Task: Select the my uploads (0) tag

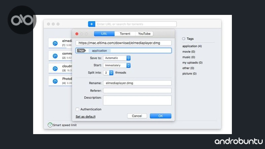Action: pyautogui.click(x=192, y=63)
